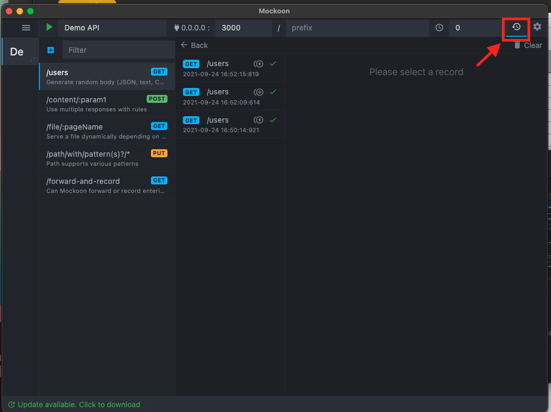Open the main hamburger menu
Image resolution: width=551 pixels, height=412 pixels.
click(25, 27)
